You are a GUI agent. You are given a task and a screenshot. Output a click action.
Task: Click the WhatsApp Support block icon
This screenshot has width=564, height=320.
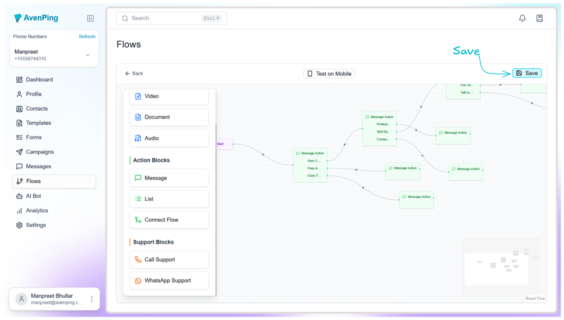coord(138,280)
